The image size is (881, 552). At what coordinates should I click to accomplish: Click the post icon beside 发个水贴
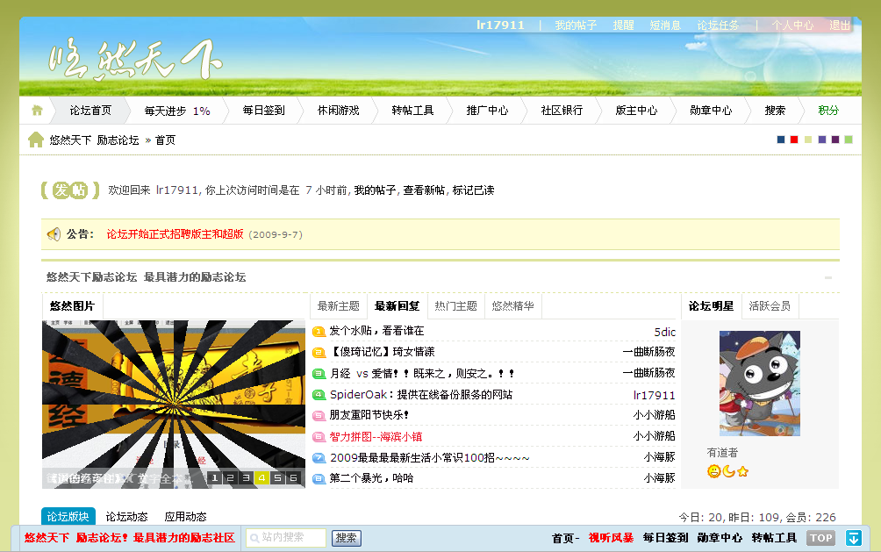coord(319,332)
